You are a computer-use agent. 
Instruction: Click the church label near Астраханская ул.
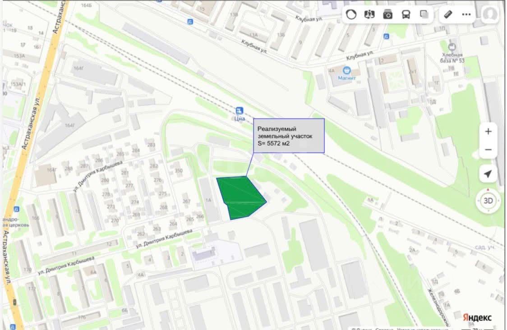pyautogui.click(x=16, y=222)
